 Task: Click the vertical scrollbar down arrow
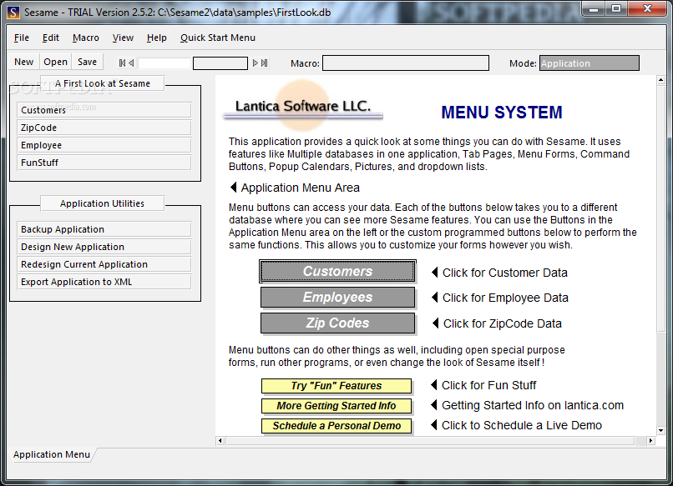[661, 430]
